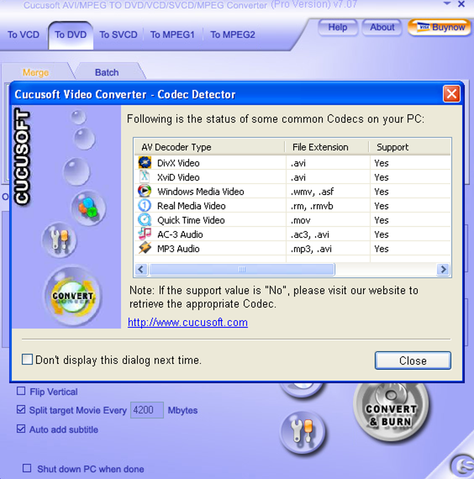Switch to the To MPEG2 tab
The width and height of the screenshot is (474, 479).
(232, 34)
